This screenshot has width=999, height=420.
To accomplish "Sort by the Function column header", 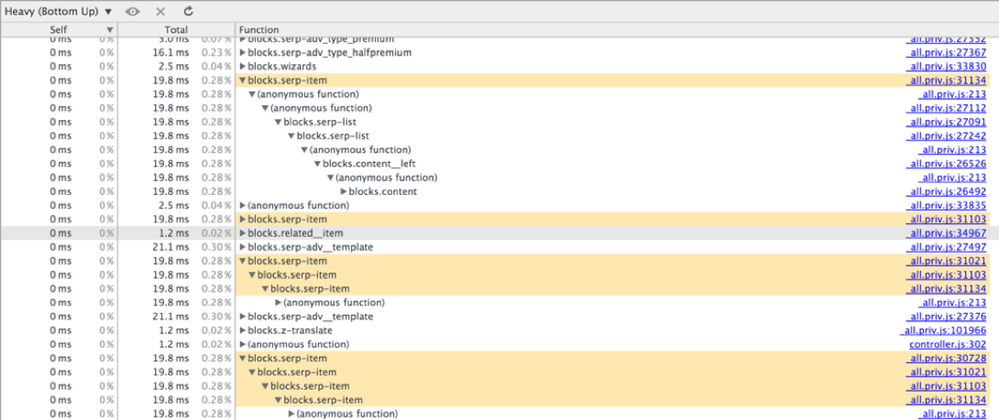I will coord(616,30).
